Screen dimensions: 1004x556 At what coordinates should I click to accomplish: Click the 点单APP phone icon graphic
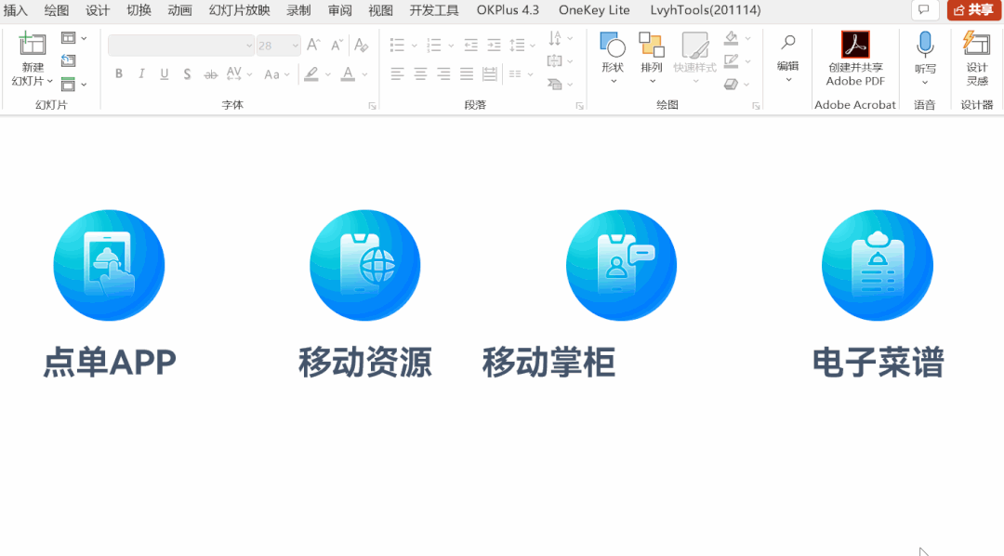click(x=109, y=264)
